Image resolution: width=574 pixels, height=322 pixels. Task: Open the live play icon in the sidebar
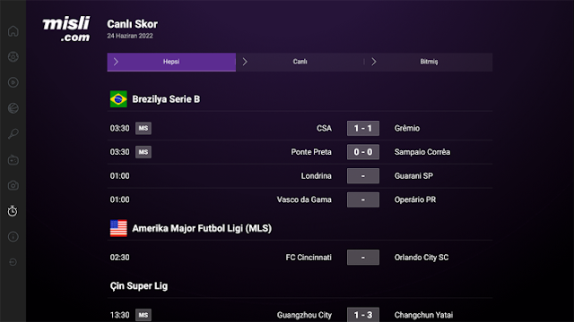[13, 82]
